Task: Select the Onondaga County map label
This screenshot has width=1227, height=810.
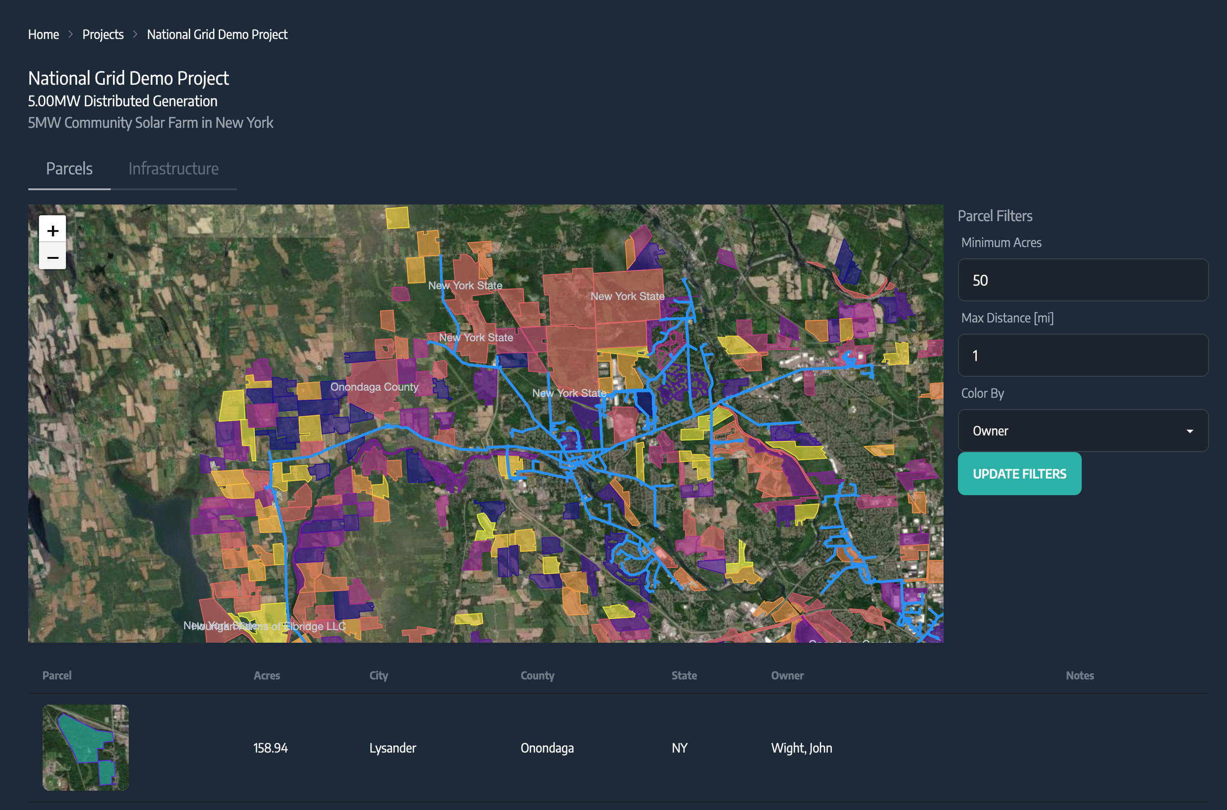Action: point(374,387)
